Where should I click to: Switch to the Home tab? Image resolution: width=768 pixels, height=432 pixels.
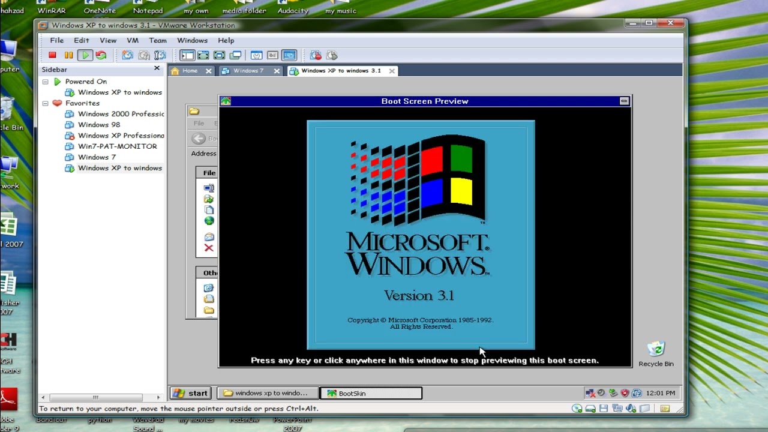(x=190, y=71)
